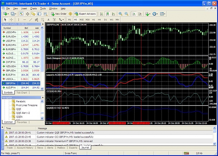Toggle the H4 timeframe button
The height and width of the screenshot is (156, 218).
[99, 20]
